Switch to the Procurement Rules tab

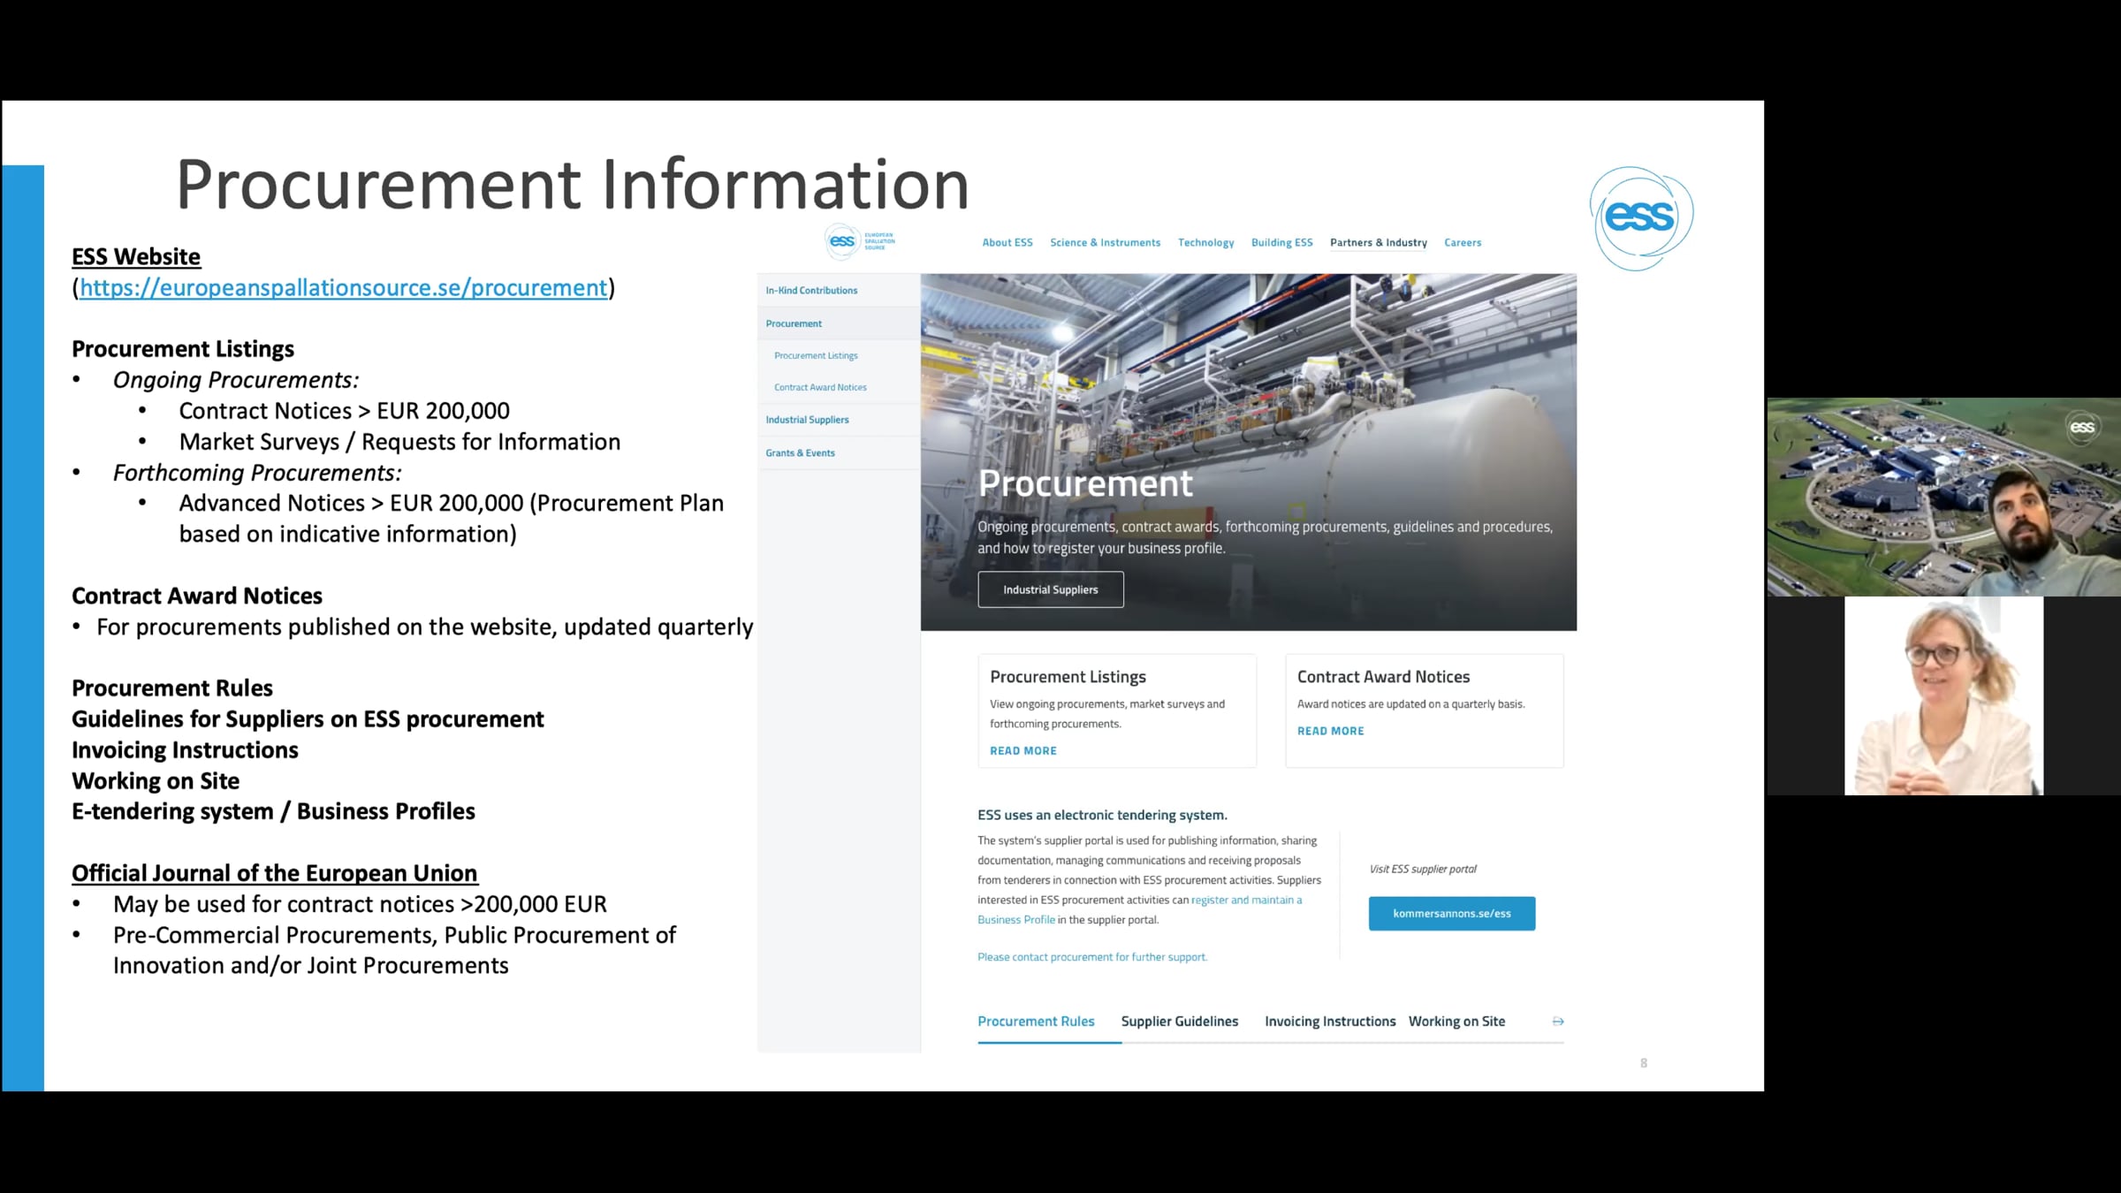click(1036, 1022)
